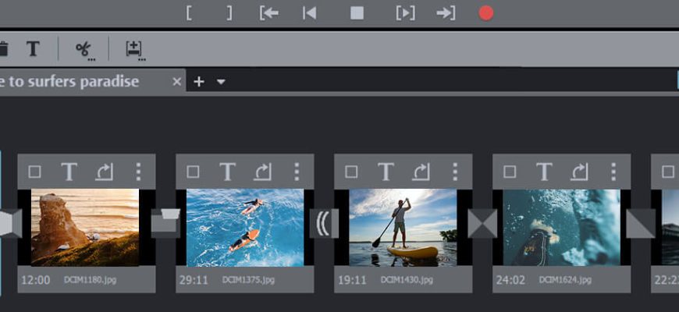This screenshot has width=679, height=312.
Task: Open the movie tab dropdown arrow
Action: coord(221,82)
